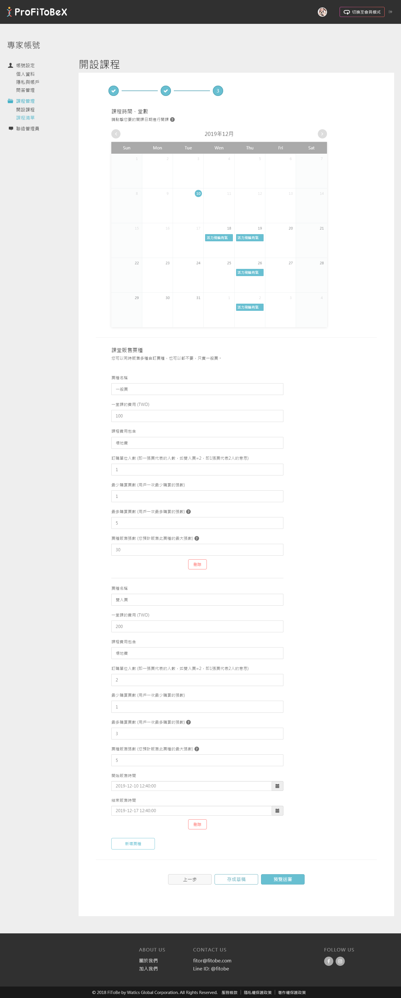Image resolution: width=401 pixels, height=998 pixels.
Task: Click the course event on December 18
Action: (x=219, y=238)
